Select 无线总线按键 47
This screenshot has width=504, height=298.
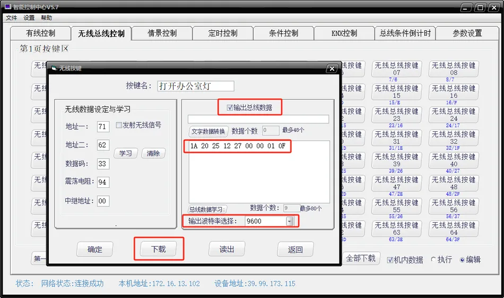click(x=397, y=183)
